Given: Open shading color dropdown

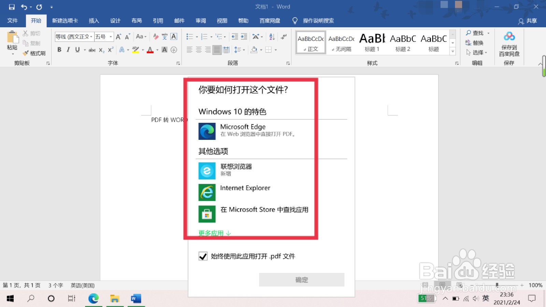Looking at the screenshot, I should [x=261, y=50].
